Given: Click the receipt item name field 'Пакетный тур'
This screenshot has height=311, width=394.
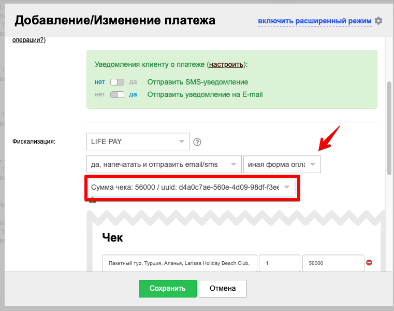Looking at the screenshot, I should pos(180,263).
